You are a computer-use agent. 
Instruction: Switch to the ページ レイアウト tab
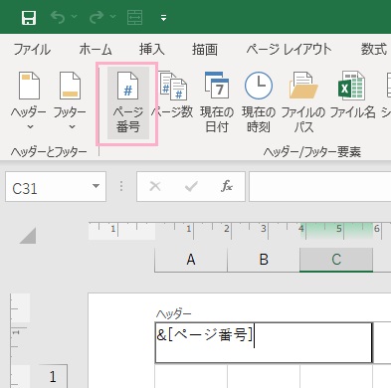289,50
